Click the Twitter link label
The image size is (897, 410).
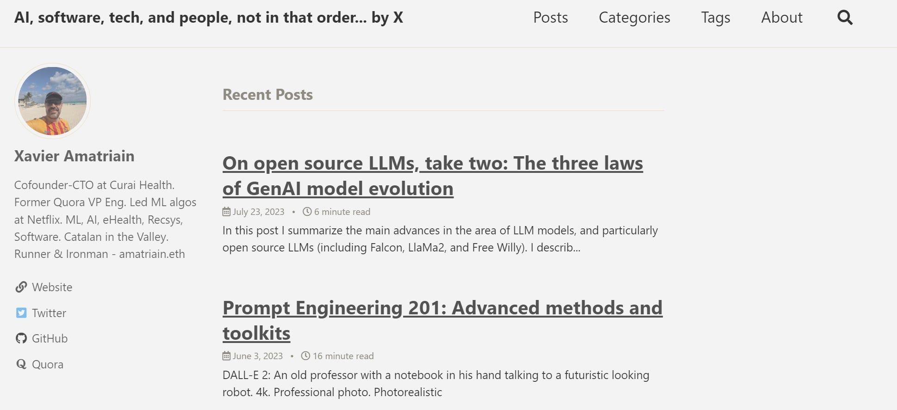click(49, 312)
